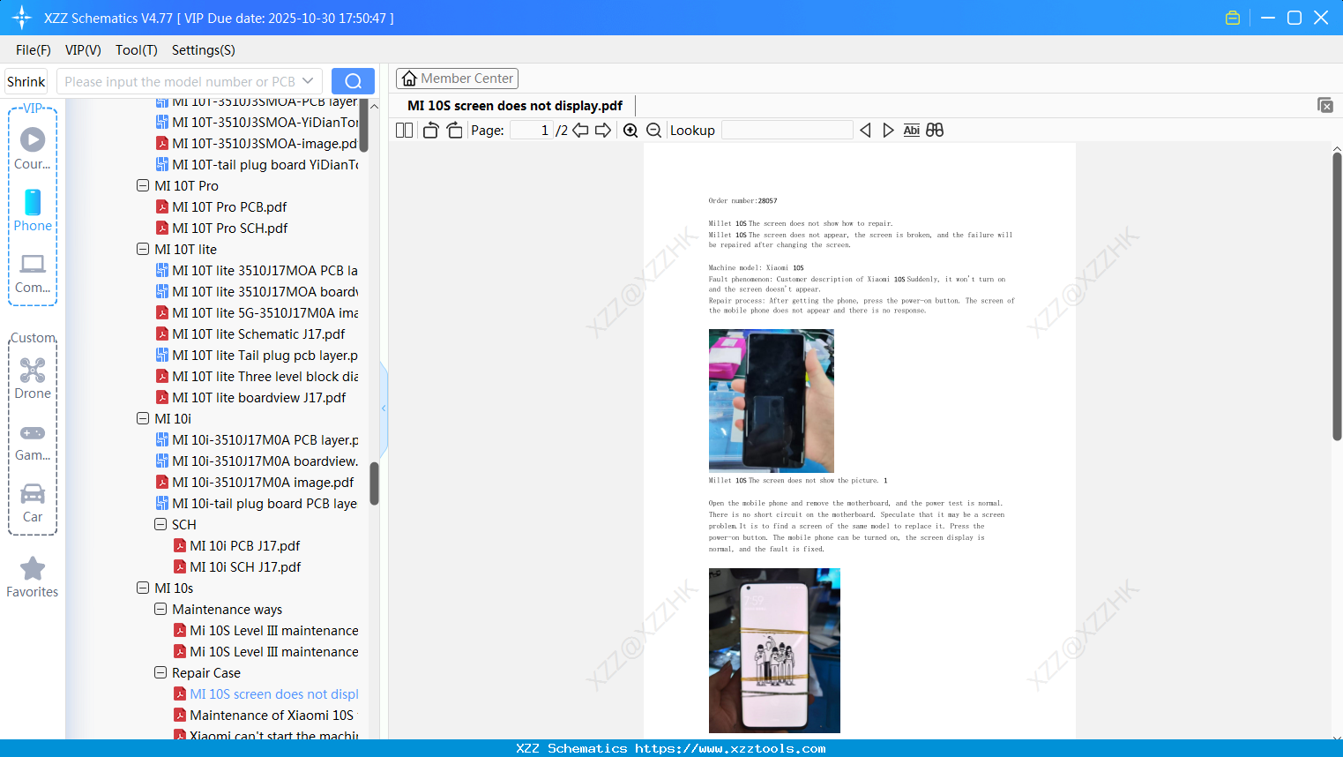Click the Page number input box
1343x757 pixels.
coord(531,131)
